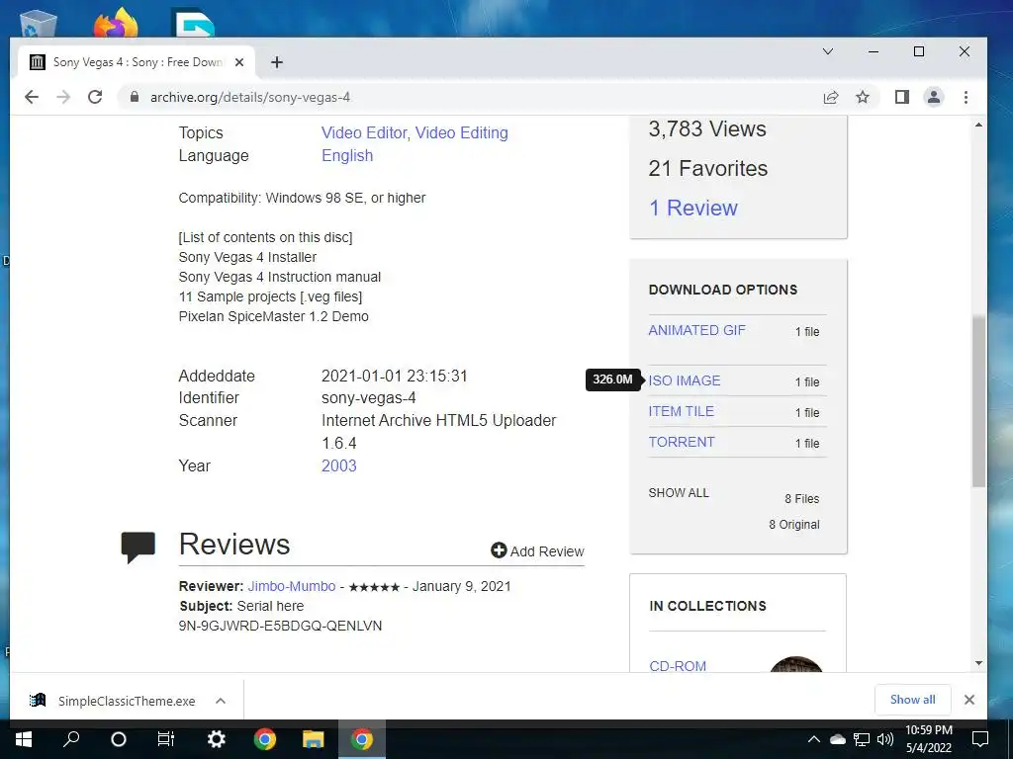Click the Firefox desktop icon

117,23
